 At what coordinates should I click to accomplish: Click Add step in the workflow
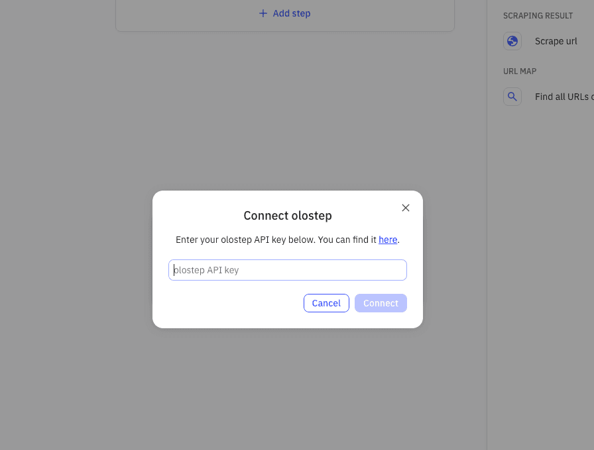point(284,13)
